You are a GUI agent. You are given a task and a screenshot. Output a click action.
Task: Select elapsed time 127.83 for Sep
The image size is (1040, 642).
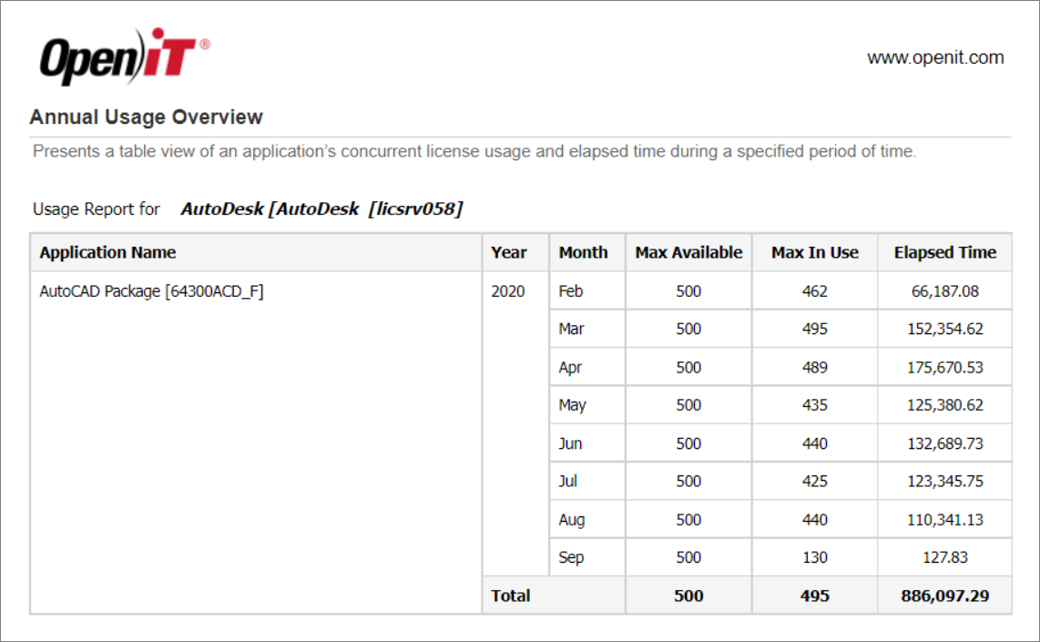point(945,557)
